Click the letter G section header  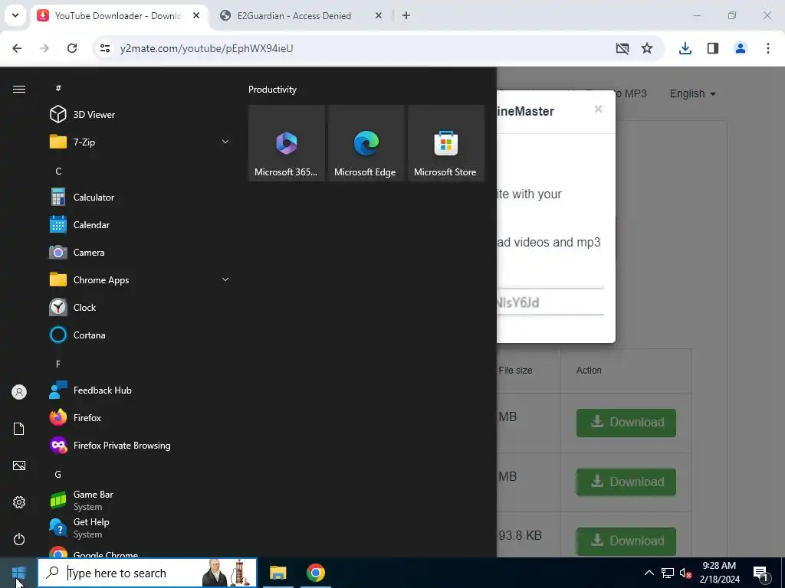pos(58,474)
